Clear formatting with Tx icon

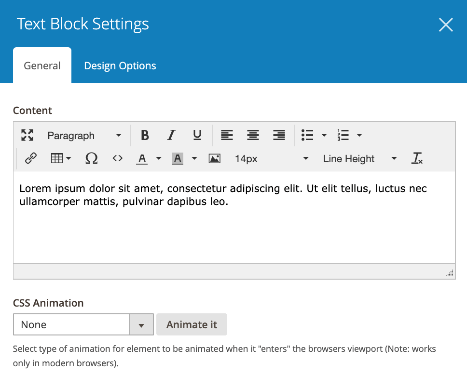point(417,158)
